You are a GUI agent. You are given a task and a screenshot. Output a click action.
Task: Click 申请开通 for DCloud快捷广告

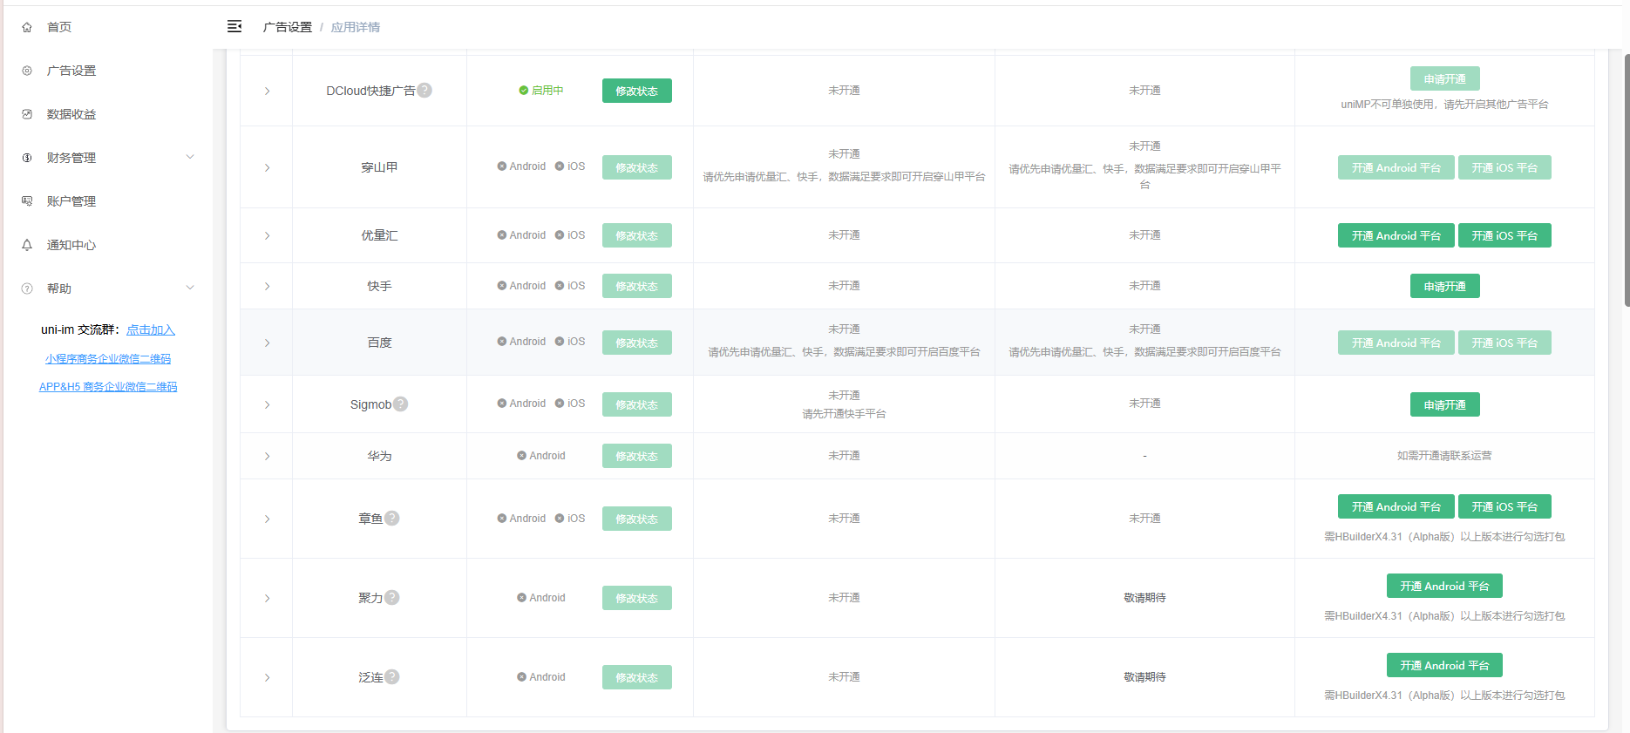point(1445,78)
